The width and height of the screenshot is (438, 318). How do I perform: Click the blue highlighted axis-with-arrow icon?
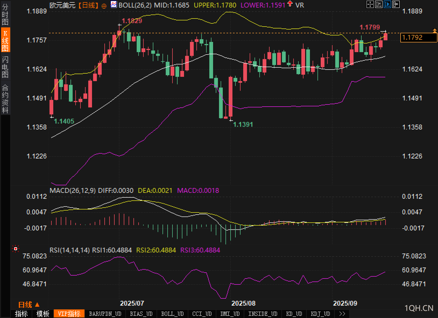click(387, 4)
